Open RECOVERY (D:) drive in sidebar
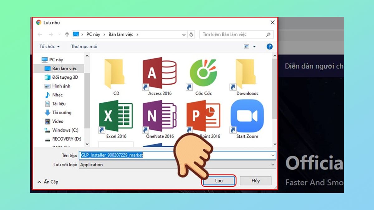 click(63, 139)
